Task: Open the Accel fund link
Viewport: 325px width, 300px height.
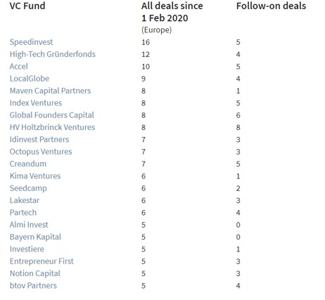Action: point(19,67)
